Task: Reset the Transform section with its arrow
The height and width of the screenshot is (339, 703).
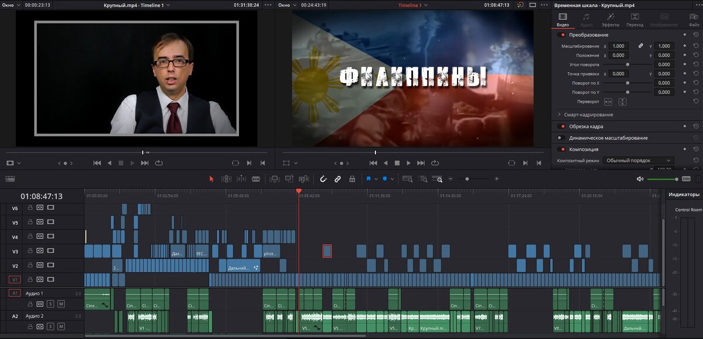Action: click(x=695, y=35)
